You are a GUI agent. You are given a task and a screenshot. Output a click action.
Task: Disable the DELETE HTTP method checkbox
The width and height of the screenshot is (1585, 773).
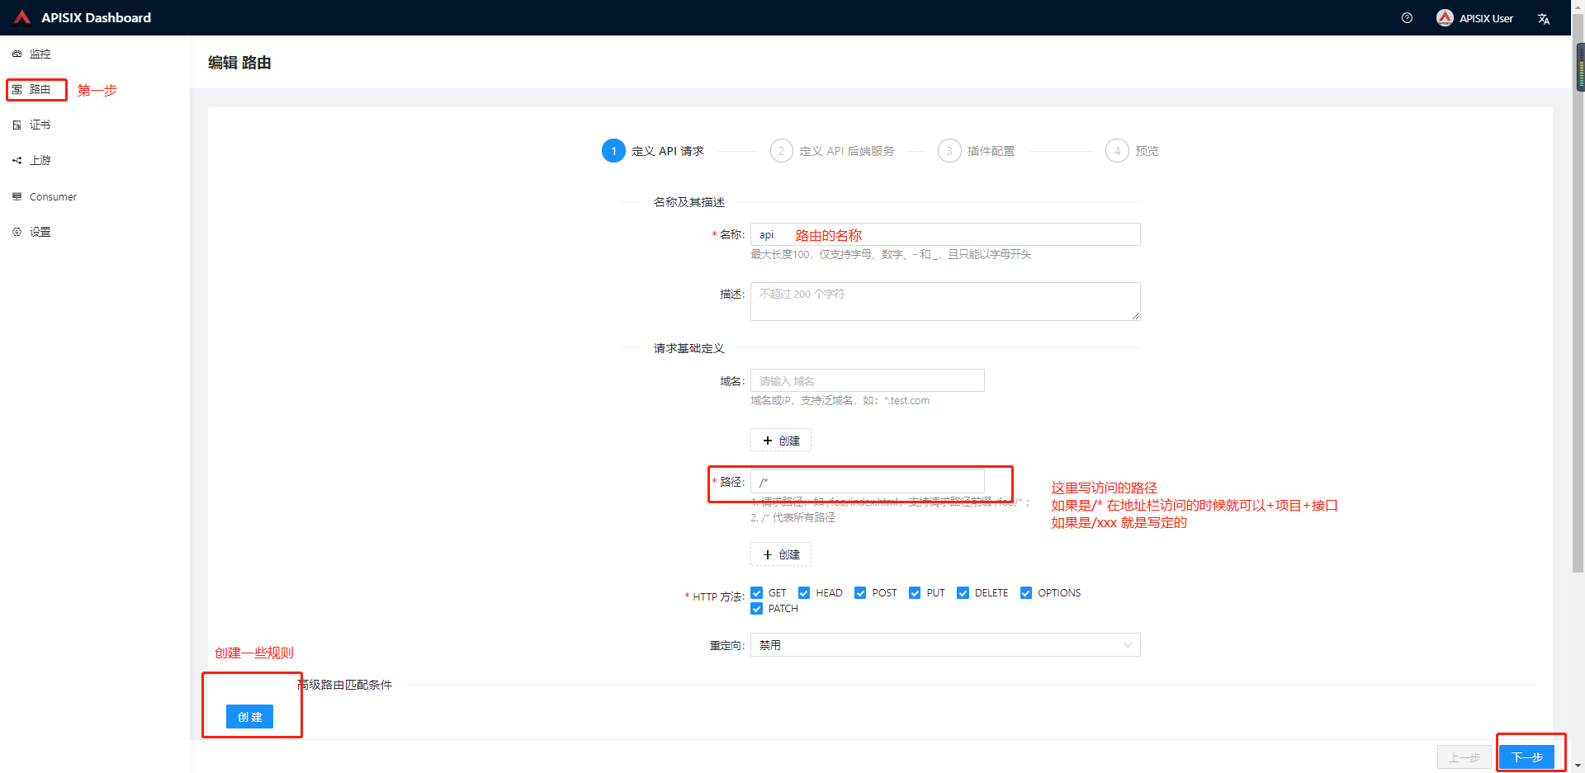pyautogui.click(x=963, y=592)
